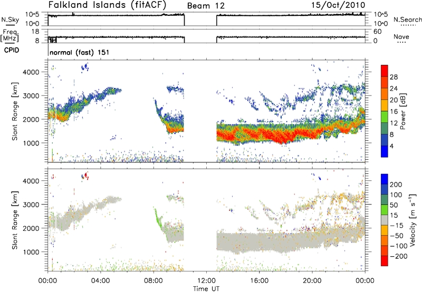Click the 'N.Sky' legend label
422x292 pixels.
point(10,20)
